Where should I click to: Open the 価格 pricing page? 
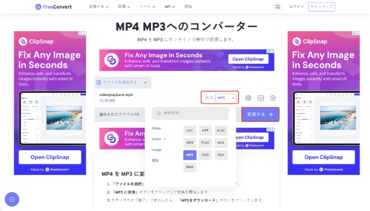click(188, 6)
